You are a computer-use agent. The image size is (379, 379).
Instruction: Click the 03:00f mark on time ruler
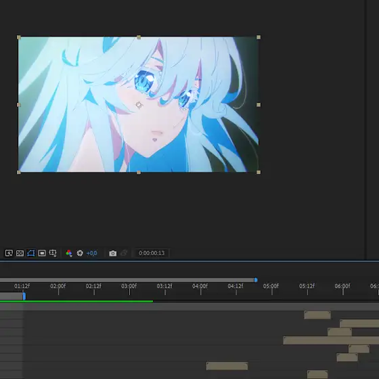click(x=129, y=286)
